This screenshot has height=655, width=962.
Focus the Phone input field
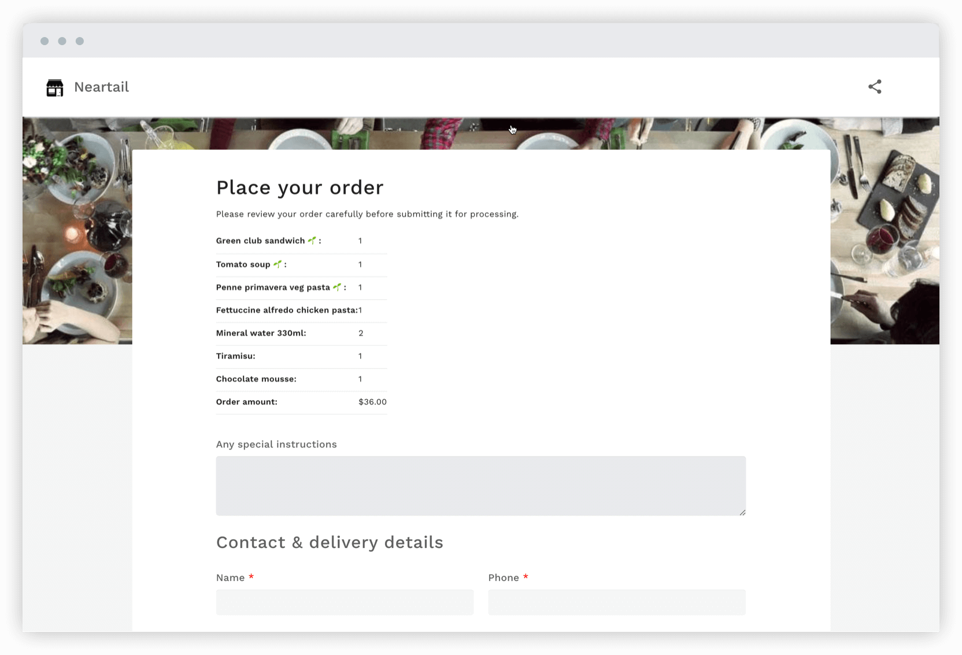point(616,602)
